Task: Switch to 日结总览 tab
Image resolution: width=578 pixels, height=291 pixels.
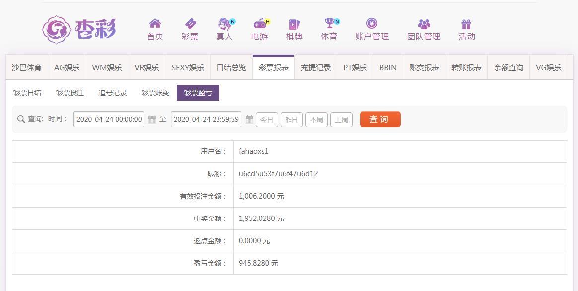Action: [x=231, y=68]
